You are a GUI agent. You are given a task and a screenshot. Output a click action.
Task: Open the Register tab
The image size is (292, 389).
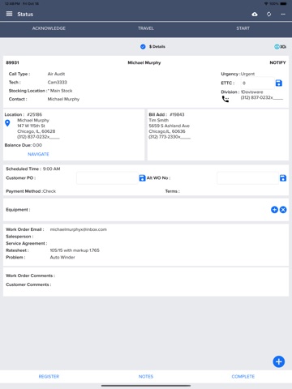(49, 376)
